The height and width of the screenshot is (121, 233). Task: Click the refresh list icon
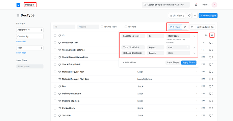189,15
